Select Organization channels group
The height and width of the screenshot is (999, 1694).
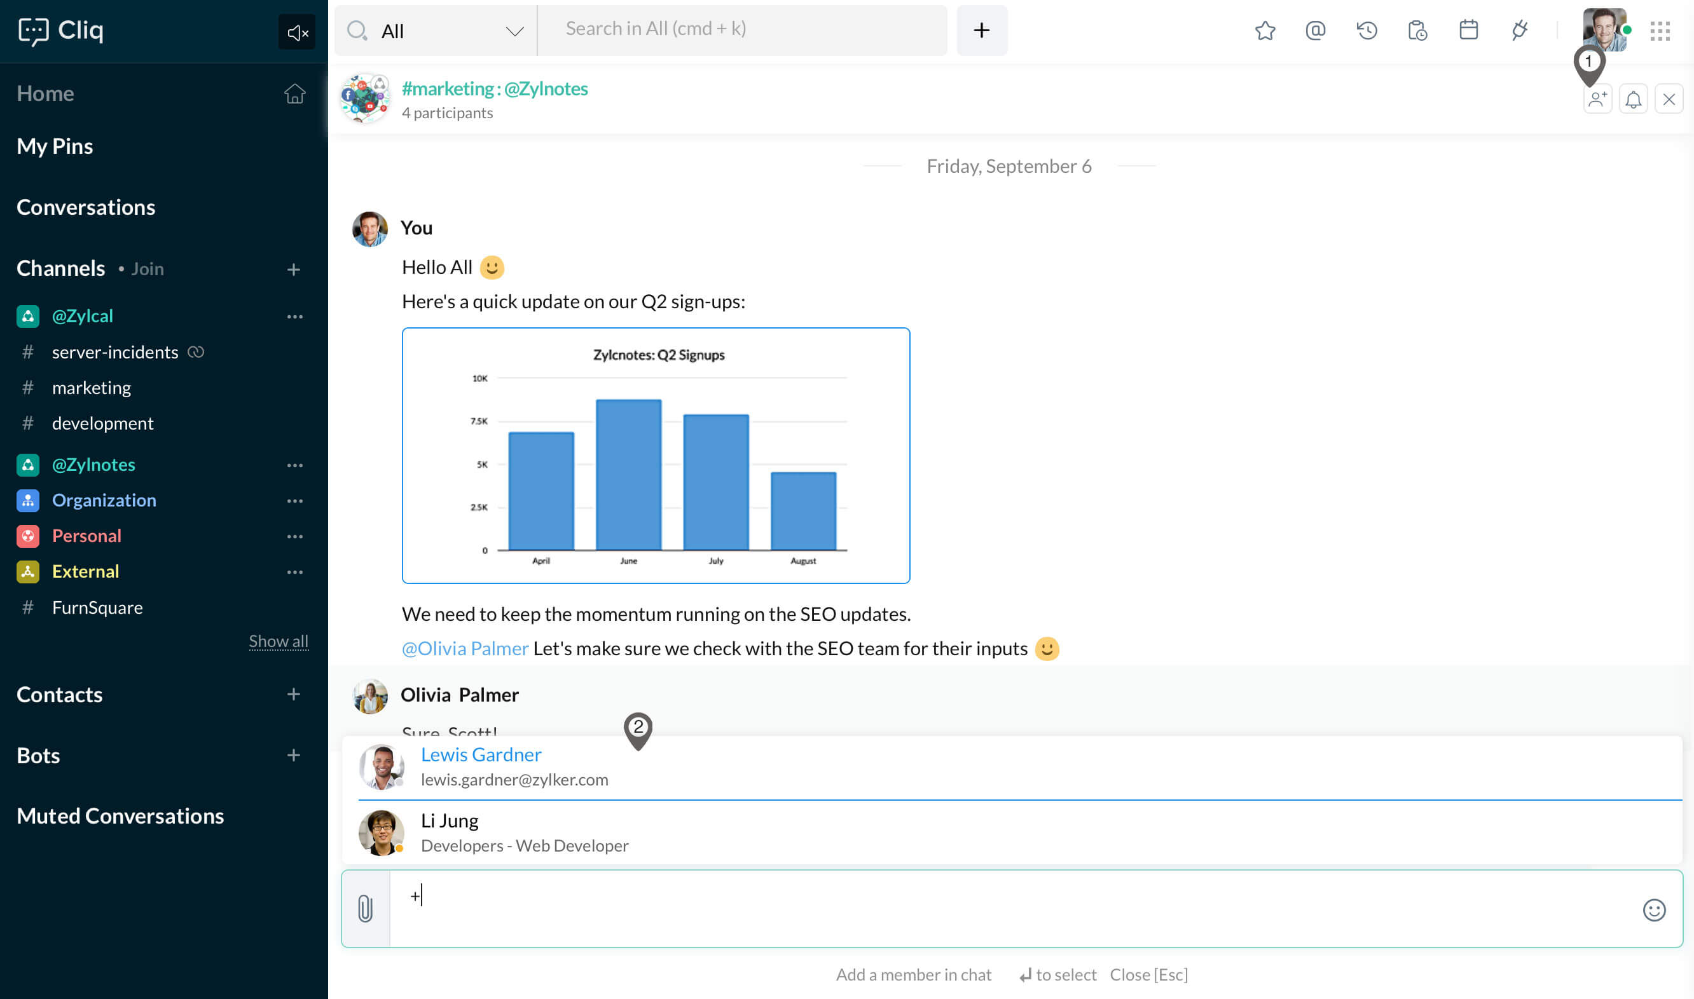(104, 500)
